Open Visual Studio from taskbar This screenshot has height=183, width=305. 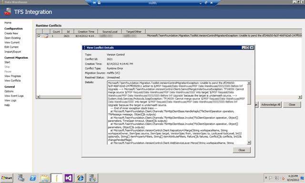(69, 178)
